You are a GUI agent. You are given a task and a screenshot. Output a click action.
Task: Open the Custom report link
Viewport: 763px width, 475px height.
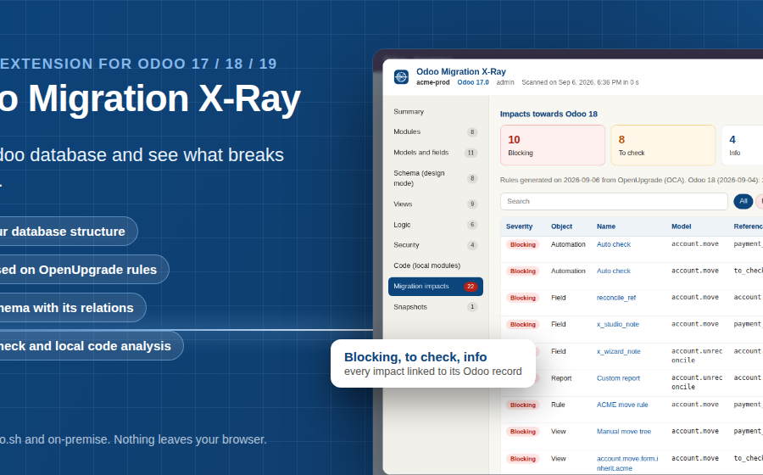tap(618, 378)
